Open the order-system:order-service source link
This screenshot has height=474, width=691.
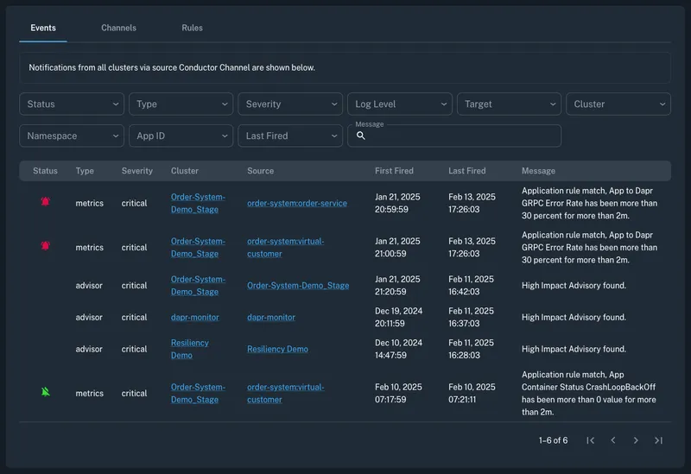click(296, 204)
